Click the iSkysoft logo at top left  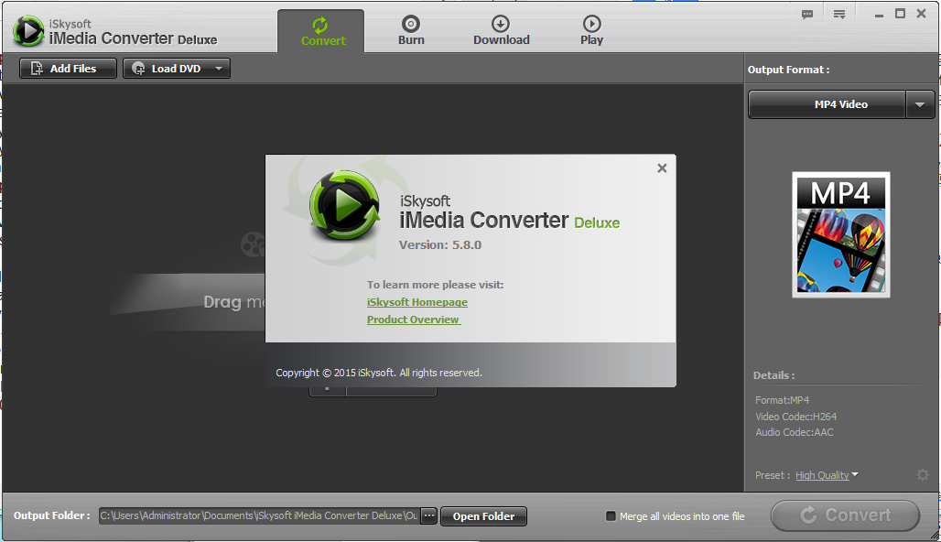coord(29,31)
